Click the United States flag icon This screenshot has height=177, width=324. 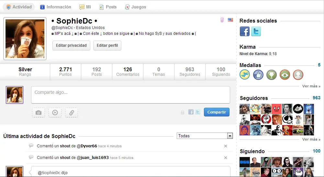(x=230, y=20)
